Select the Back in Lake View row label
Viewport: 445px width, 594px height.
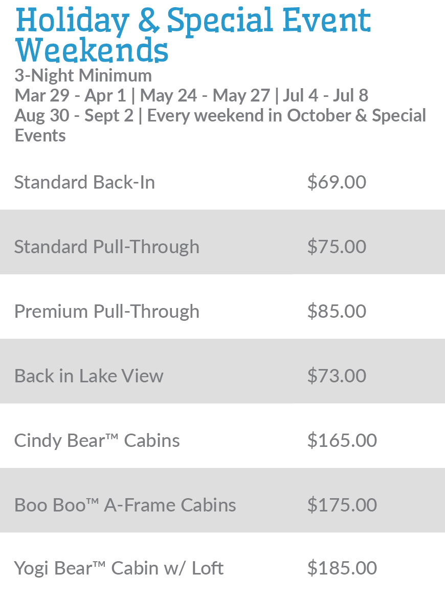point(88,376)
